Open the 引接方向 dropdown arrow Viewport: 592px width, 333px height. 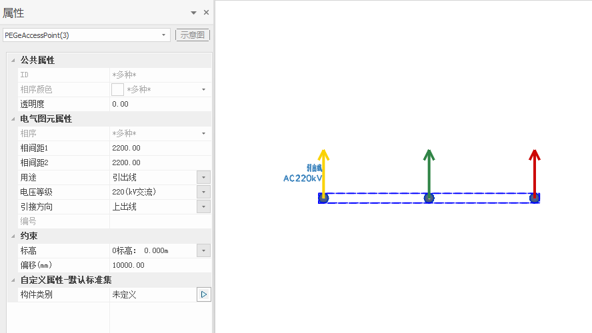coord(203,206)
